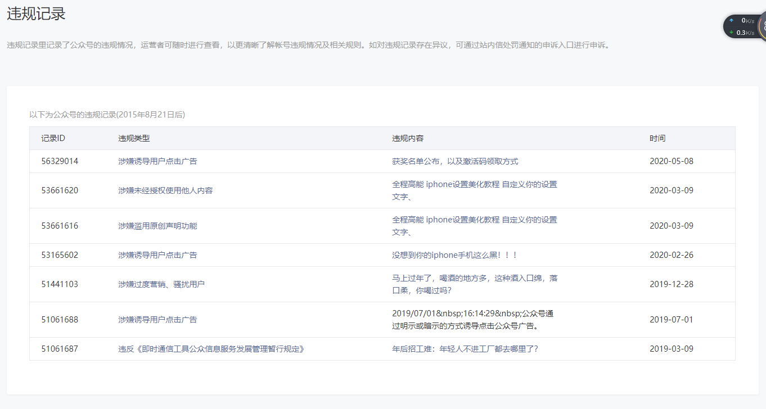Click 违反《即时通信工具公众信息服务发展管理暂行规定》 violation type

(x=211, y=349)
